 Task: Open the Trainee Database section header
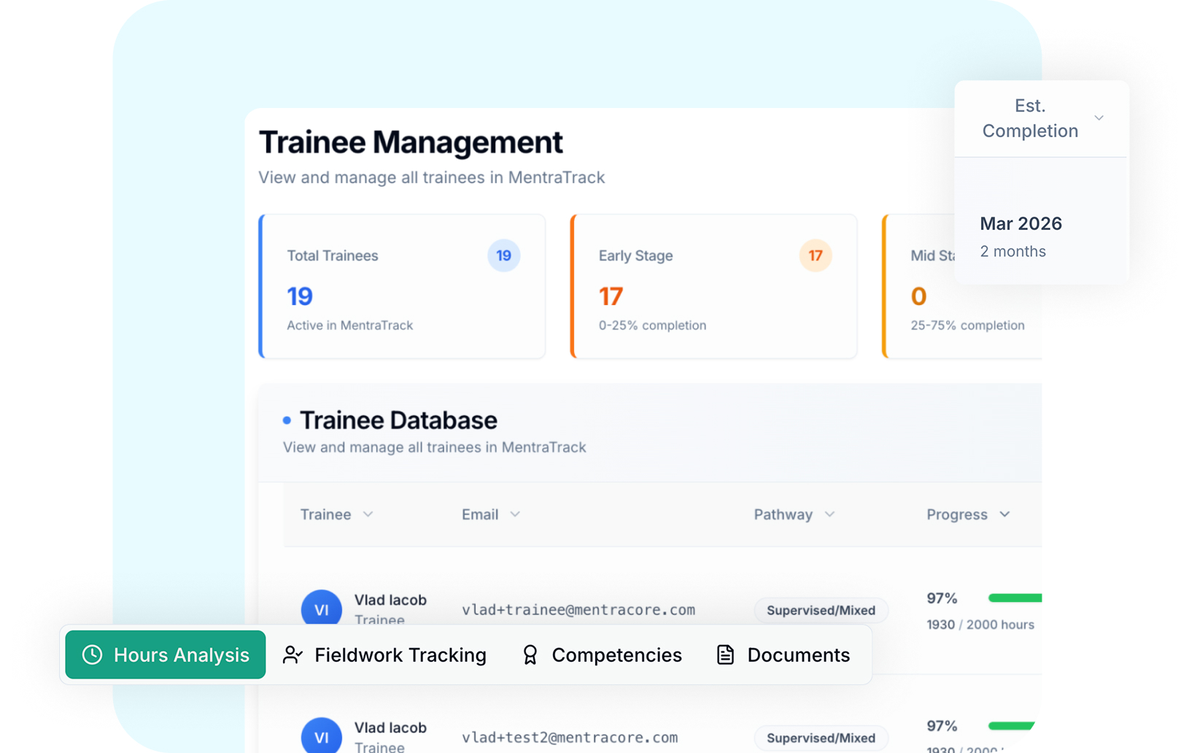pos(398,420)
